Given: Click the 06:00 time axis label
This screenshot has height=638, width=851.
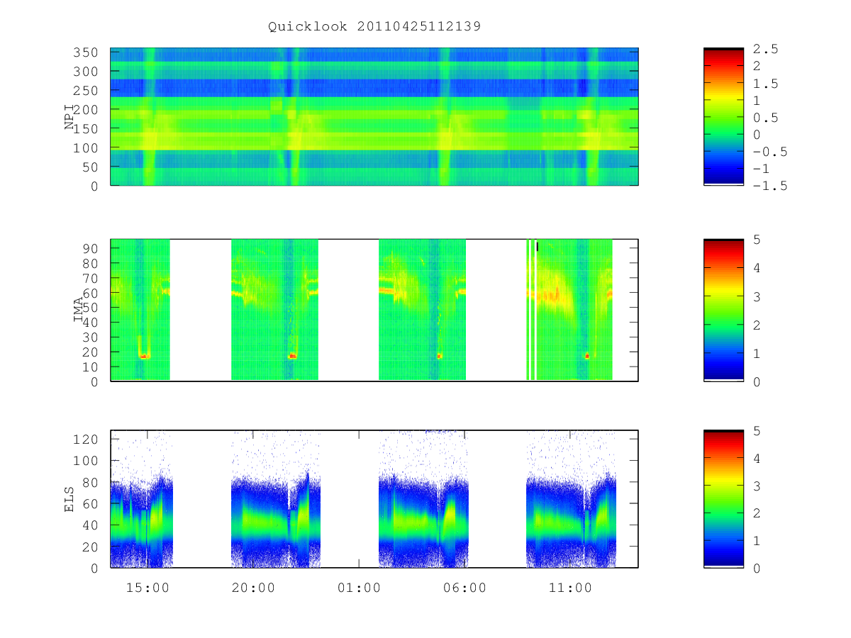Looking at the screenshot, I should tap(465, 588).
